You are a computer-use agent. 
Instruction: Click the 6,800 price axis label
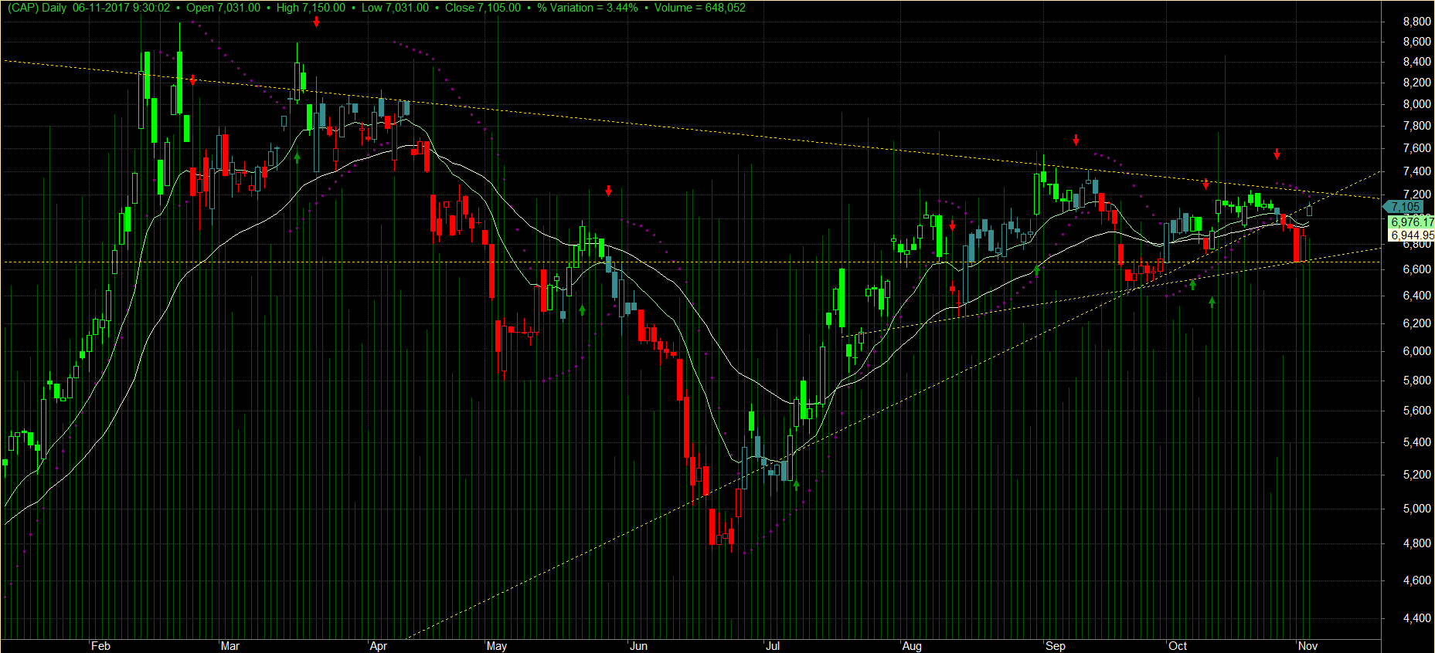pyautogui.click(x=1416, y=244)
